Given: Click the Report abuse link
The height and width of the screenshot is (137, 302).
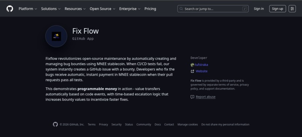Looking at the screenshot, I should point(205,97).
